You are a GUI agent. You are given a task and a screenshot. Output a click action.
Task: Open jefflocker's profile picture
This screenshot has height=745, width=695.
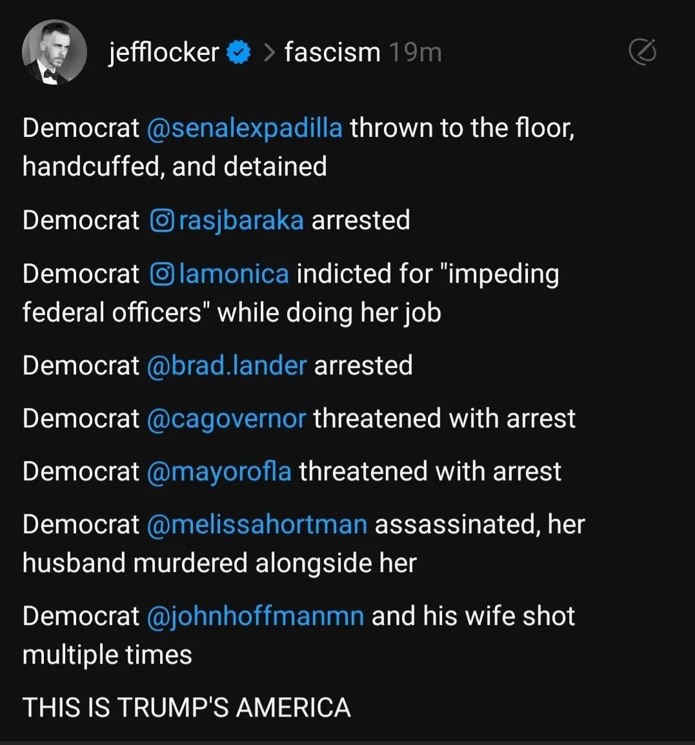click(54, 52)
